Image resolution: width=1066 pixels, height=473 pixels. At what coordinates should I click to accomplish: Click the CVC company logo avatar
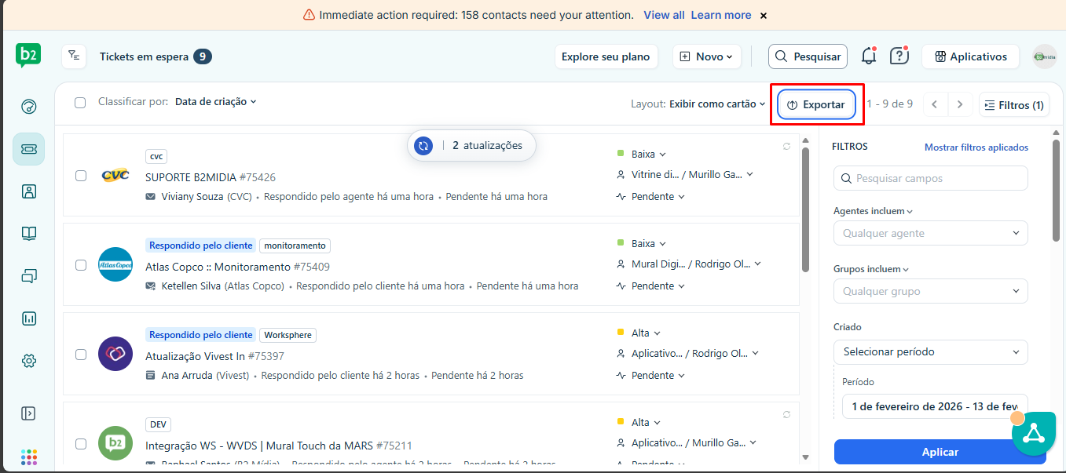coord(115,175)
